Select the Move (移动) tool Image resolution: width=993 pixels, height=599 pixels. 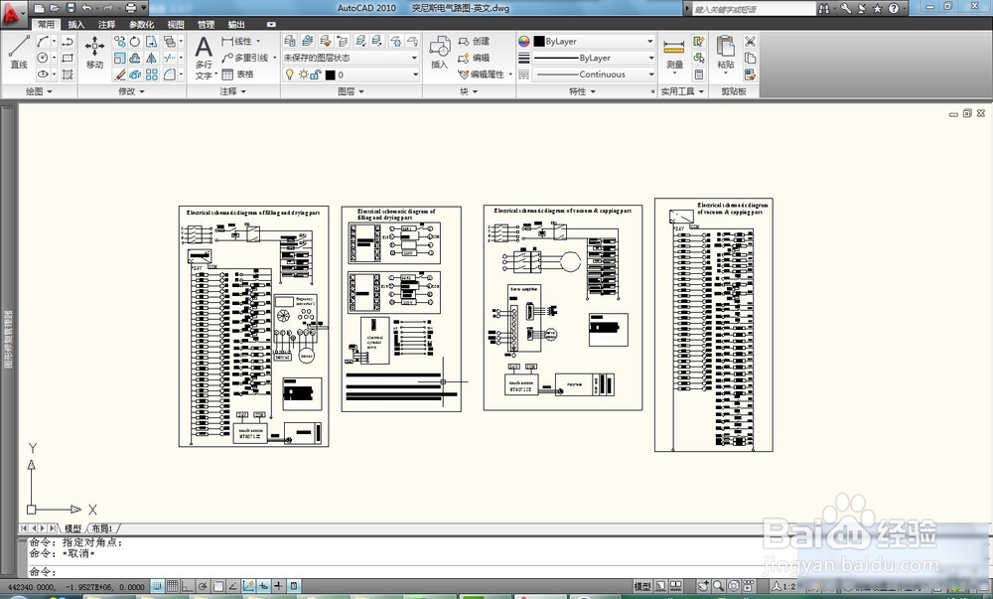[x=94, y=52]
